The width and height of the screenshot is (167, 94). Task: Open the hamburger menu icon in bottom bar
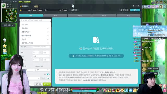(x=69, y=90)
